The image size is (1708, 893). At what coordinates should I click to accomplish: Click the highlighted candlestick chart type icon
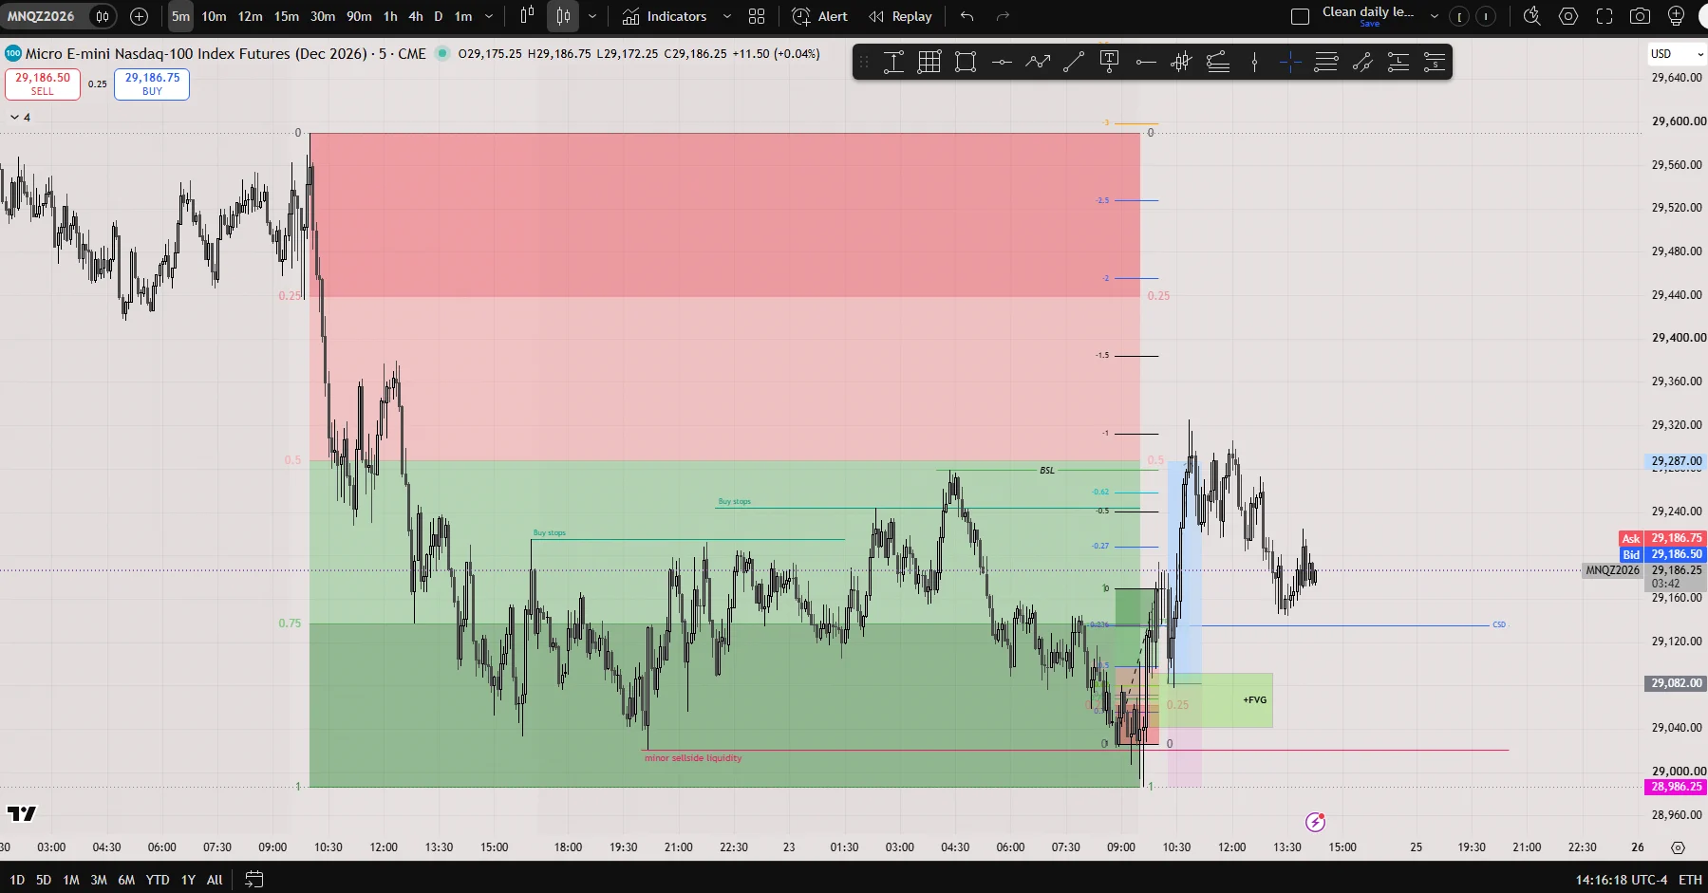[563, 16]
